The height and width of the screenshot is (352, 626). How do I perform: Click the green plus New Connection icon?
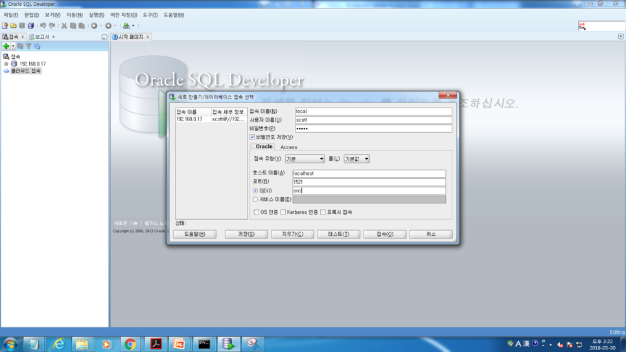[x=6, y=46]
